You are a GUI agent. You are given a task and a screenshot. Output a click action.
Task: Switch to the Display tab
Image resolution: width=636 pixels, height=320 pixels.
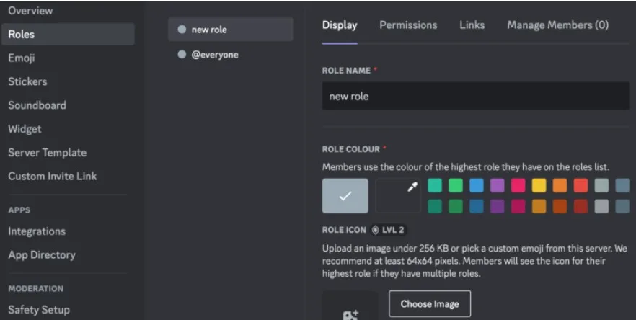point(340,25)
